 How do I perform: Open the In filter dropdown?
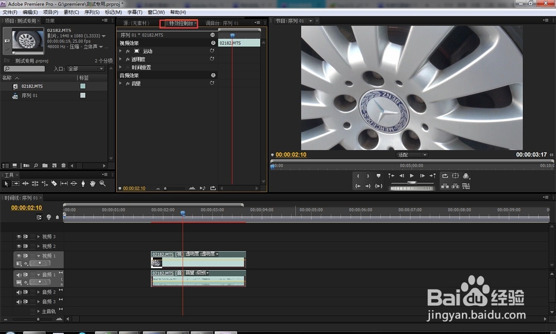tap(86, 69)
